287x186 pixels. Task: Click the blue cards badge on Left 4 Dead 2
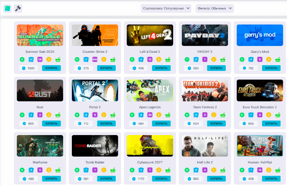click(x=141, y=59)
